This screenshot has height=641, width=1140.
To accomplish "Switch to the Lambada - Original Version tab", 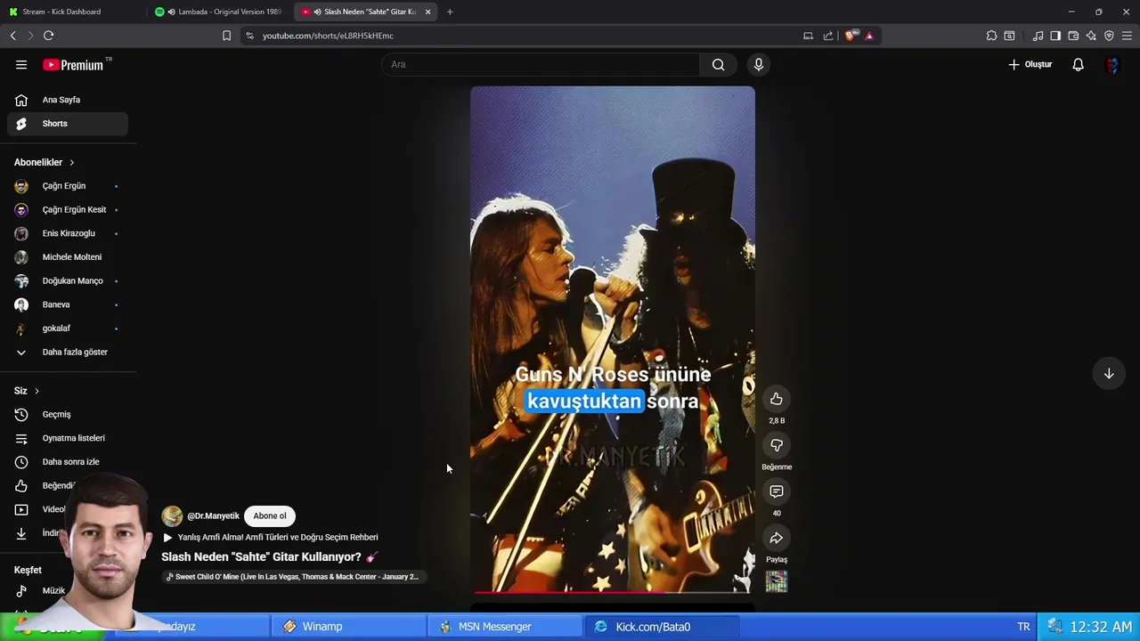I will tap(218, 12).
